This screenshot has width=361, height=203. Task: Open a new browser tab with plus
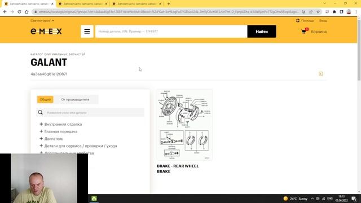point(169,4)
